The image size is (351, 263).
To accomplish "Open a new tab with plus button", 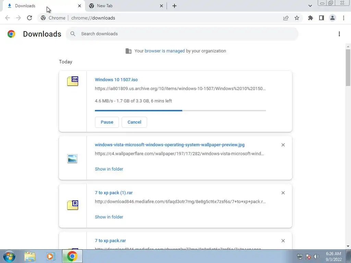I will point(174,6).
